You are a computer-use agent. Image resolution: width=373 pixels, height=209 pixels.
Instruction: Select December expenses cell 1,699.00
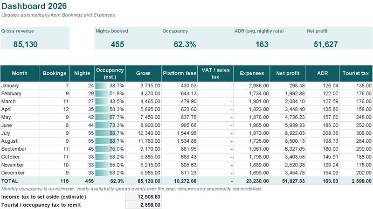(x=252, y=173)
